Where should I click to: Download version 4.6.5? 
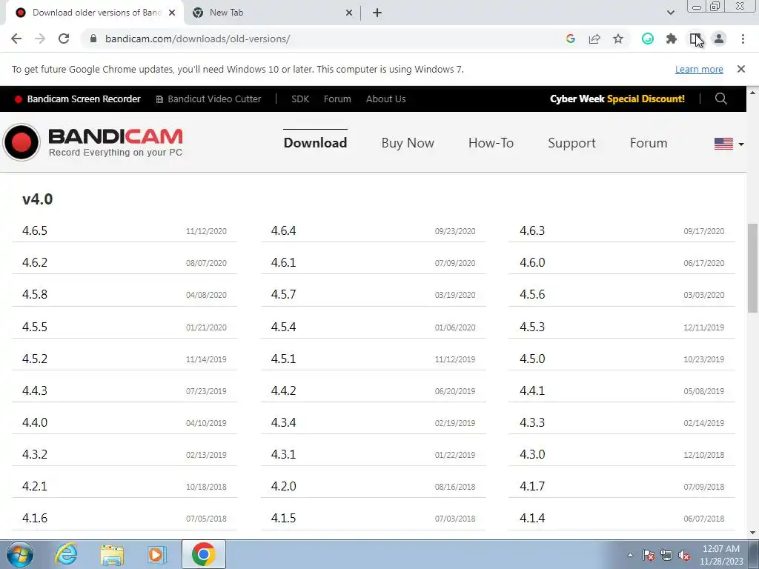(35, 230)
